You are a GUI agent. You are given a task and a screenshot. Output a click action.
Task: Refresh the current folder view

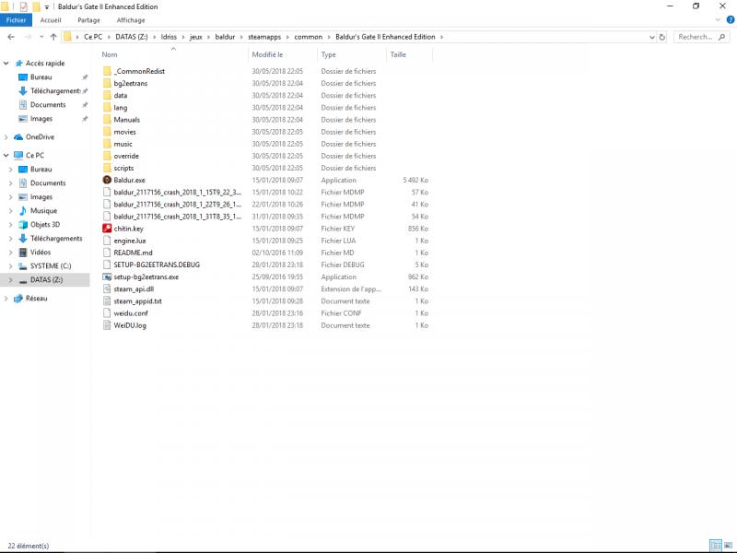coord(661,37)
